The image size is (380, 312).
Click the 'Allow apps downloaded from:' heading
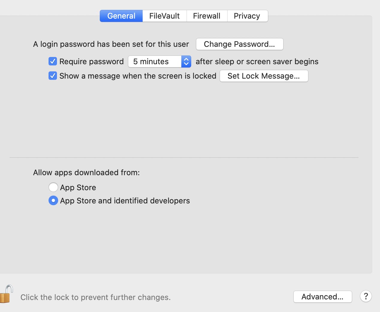coord(86,172)
